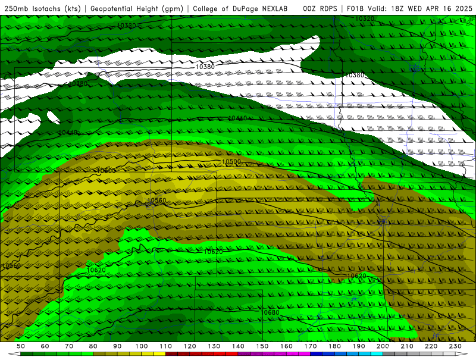Click the 220 scale label
The height and width of the screenshot is (357, 476).
[431, 346]
